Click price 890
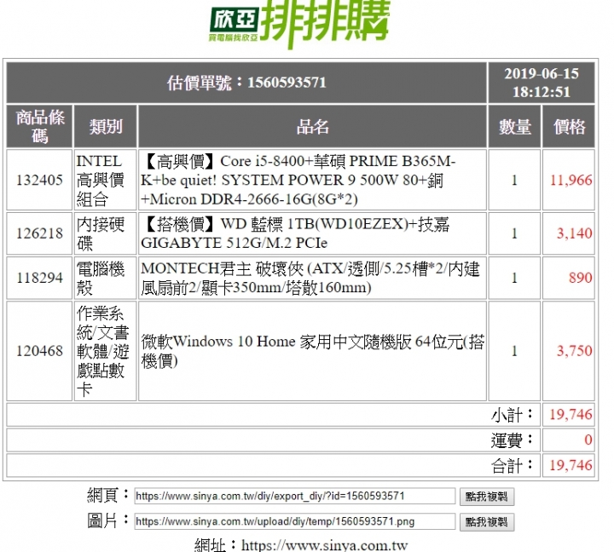The width and height of the screenshot is (614, 552). tap(581, 278)
